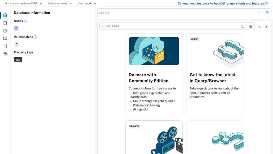Select the gray all-relationships asterisk chip

(16, 44)
